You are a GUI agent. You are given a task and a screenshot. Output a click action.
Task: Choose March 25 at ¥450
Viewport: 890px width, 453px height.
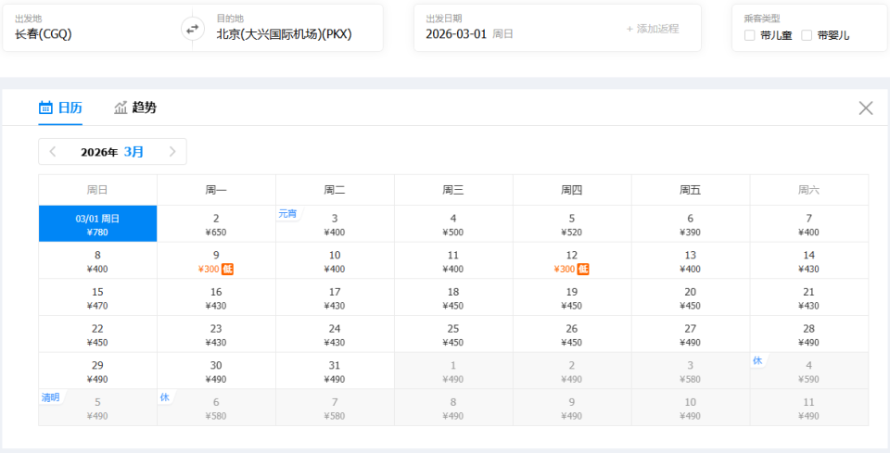453,334
